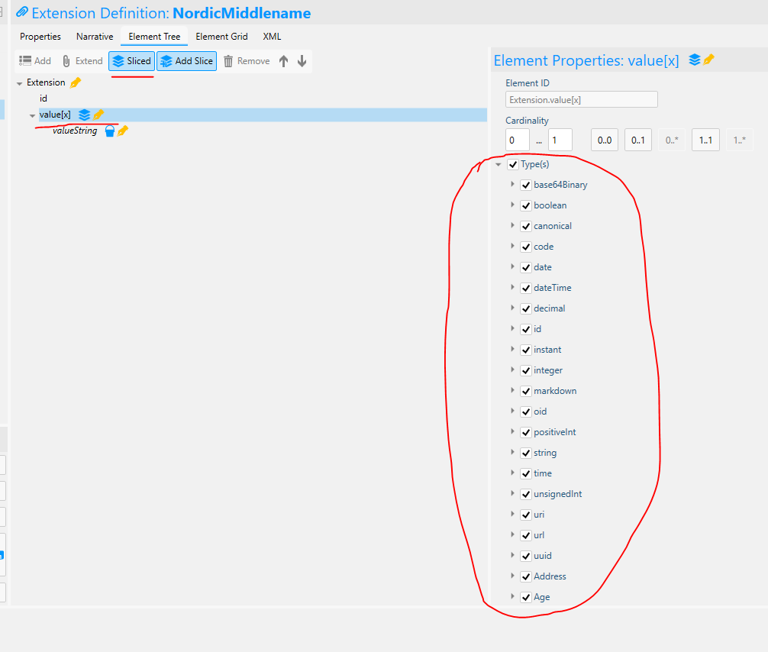Select the valueString tree element
Image resolution: width=768 pixels, height=652 pixels.
pyautogui.click(x=75, y=131)
